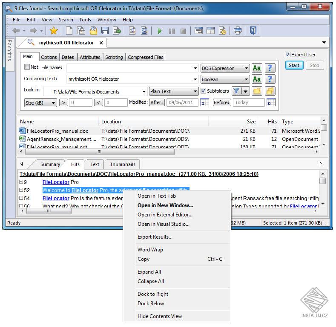
Task: Expand hit line 9 in Hits view
Action: 21,182
